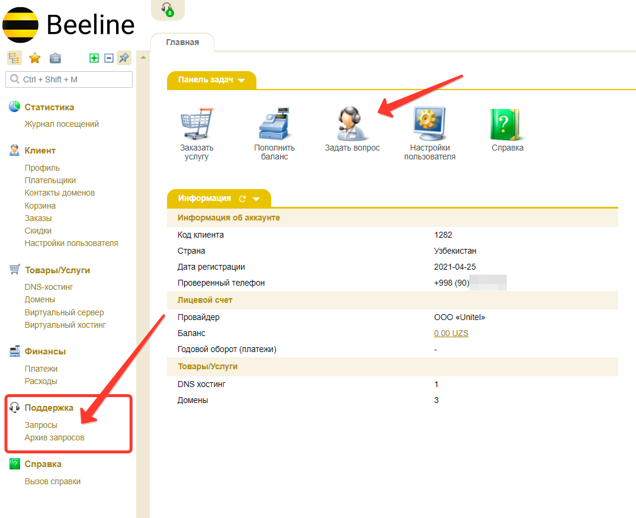Open Вызов справки menu item
Viewport: 636px width, 518px height.
click(x=53, y=481)
